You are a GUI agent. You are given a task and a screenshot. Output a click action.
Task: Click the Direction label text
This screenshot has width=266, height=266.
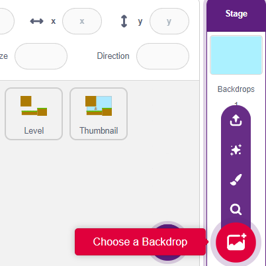point(113,56)
